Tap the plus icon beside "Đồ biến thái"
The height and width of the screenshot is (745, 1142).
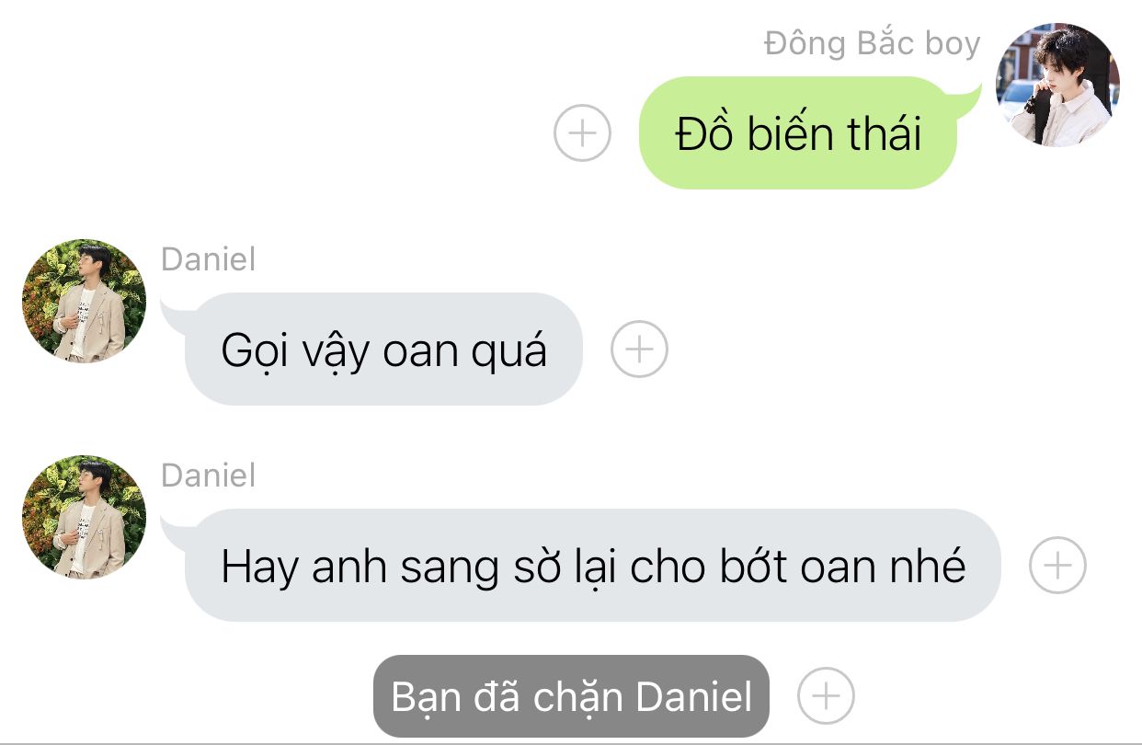(x=583, y=133)
